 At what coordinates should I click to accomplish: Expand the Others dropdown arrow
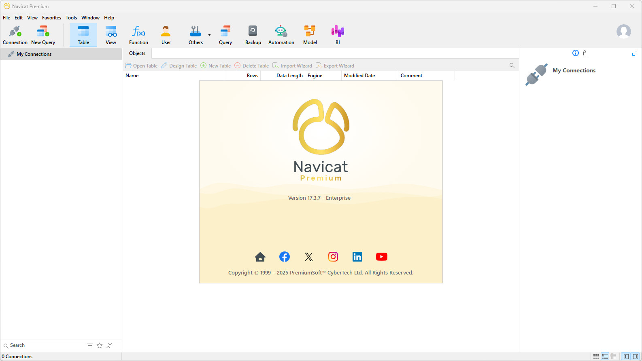point(209,35)
